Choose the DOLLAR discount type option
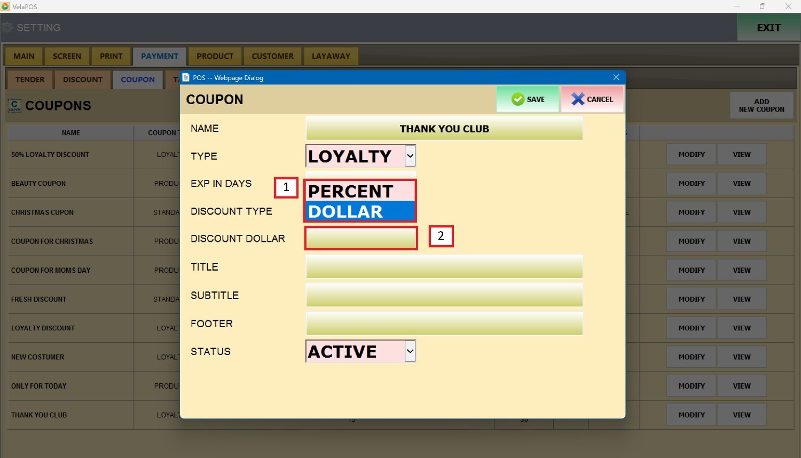801x458 pixels. tap(360, 211)
